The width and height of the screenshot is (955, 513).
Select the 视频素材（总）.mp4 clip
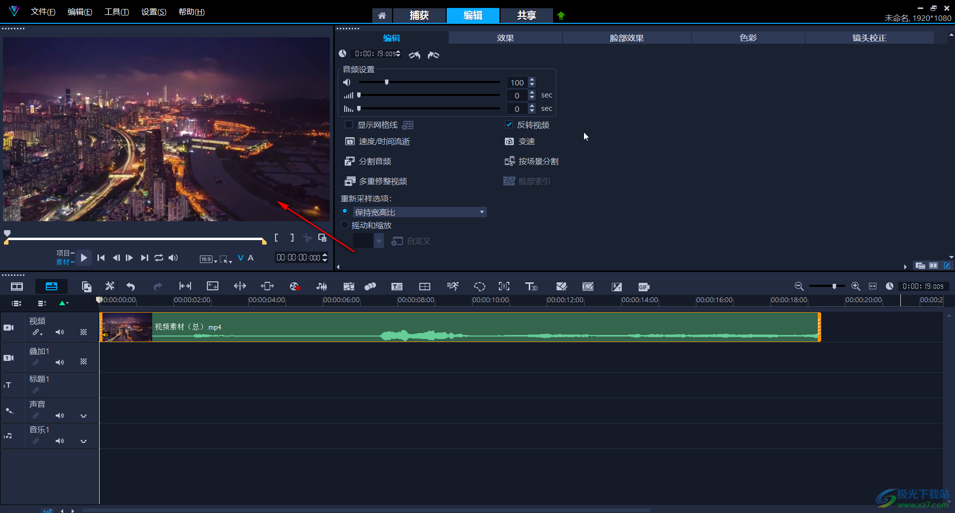point(460,327)
